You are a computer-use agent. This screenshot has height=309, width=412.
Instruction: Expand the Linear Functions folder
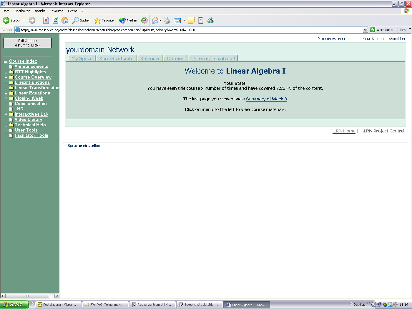tap(6, 83)
